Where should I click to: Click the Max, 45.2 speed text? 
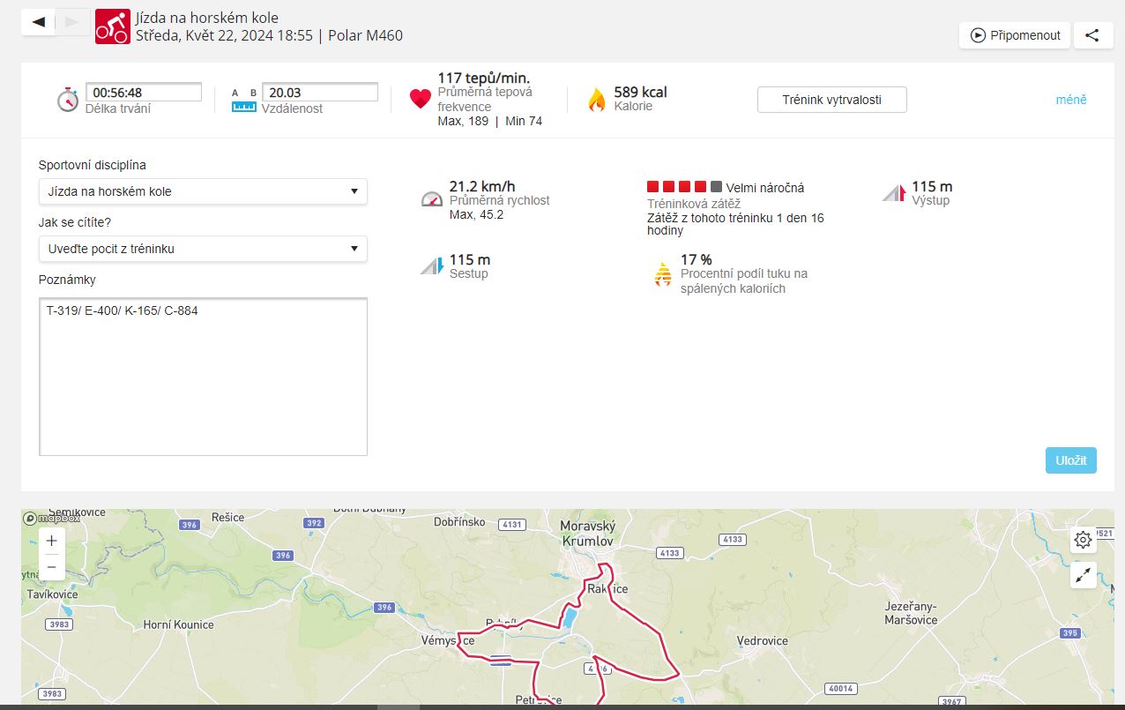477,214
